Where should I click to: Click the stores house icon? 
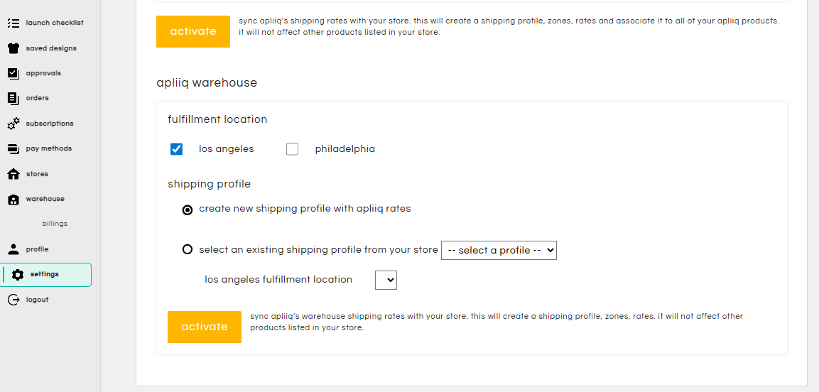13,174
